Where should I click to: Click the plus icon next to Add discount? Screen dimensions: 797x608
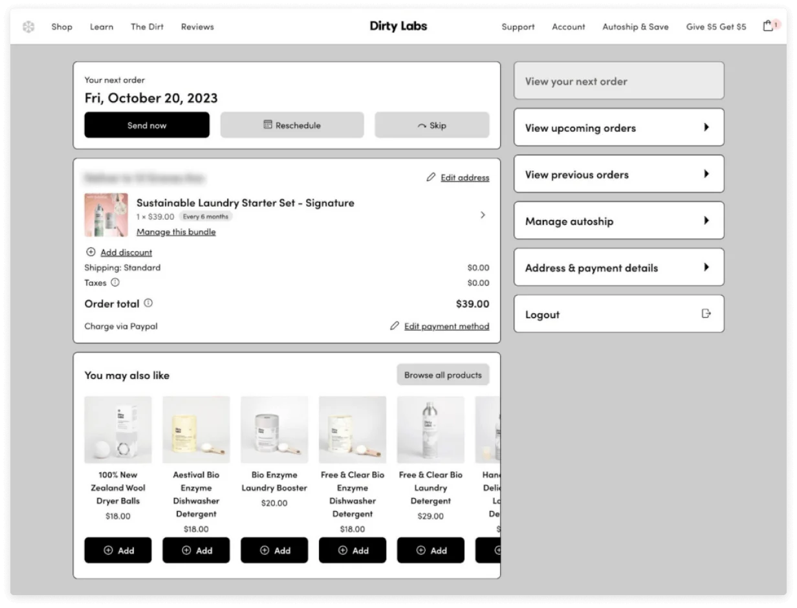tap(91, 252)
